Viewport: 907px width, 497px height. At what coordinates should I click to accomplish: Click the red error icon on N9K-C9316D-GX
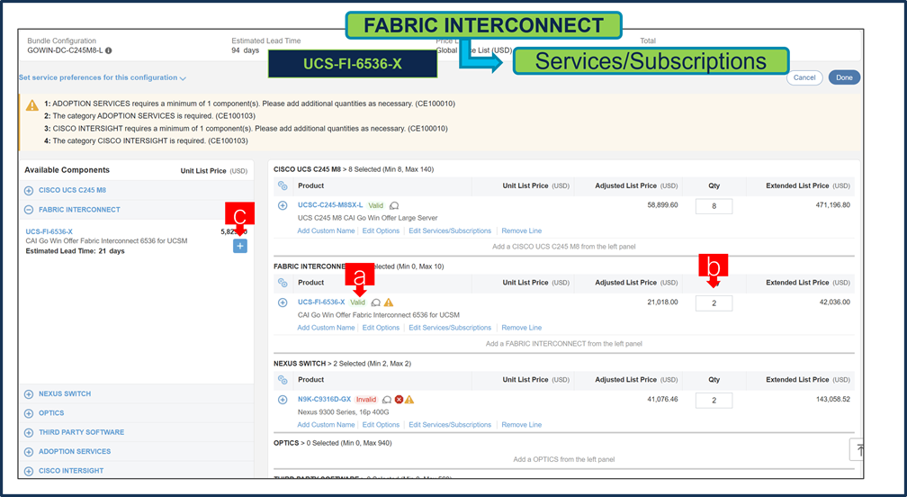pos(399,400)
